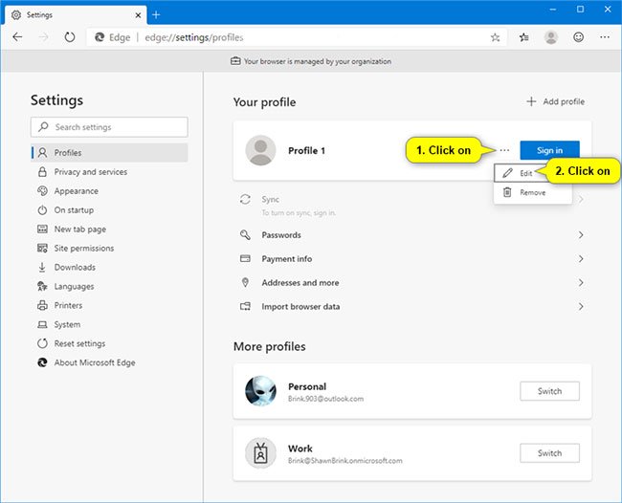The image size is (622, 503).
Task: Click the Printers icon in sidebar
Action: point(42,305)
